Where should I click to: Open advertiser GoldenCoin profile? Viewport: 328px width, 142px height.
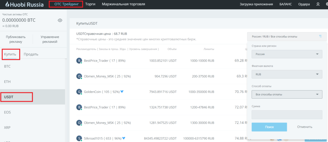tap(102, 92)
